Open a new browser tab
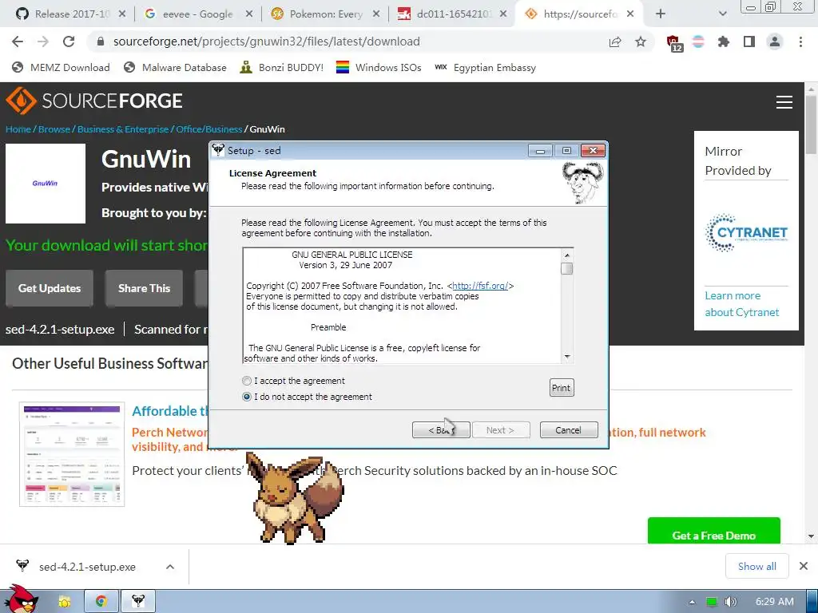The height and width of the screenshot is (613, 818). [661, 14]
